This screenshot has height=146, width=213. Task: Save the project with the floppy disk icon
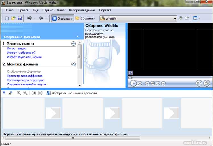(x=20, y=18)
